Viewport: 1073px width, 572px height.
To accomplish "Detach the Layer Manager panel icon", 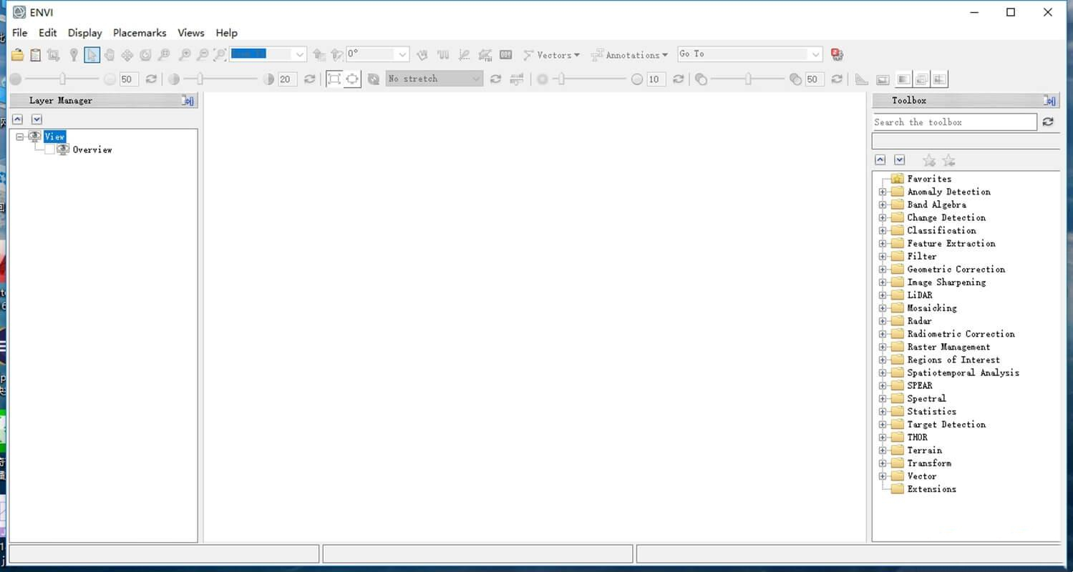I will pos(188,101).
